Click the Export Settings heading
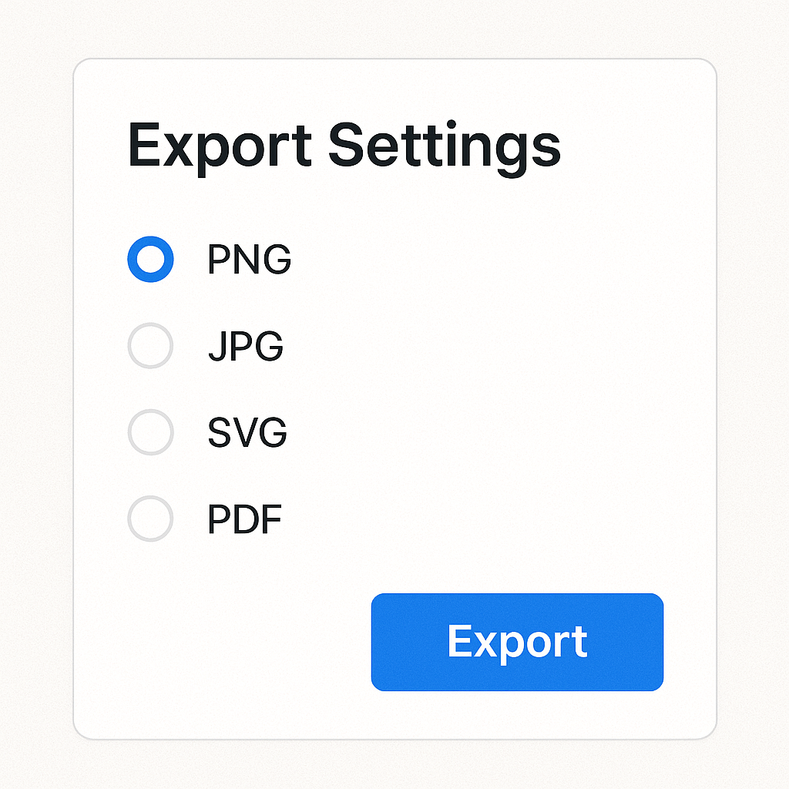 coord(344,146)
